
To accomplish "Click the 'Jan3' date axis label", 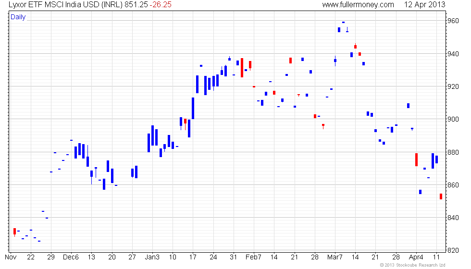I will [x=152, y=257].
